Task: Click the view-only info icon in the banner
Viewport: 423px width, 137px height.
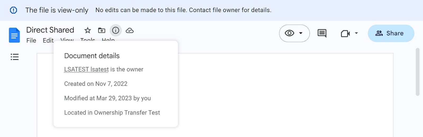Action: [x=13, y=10]
